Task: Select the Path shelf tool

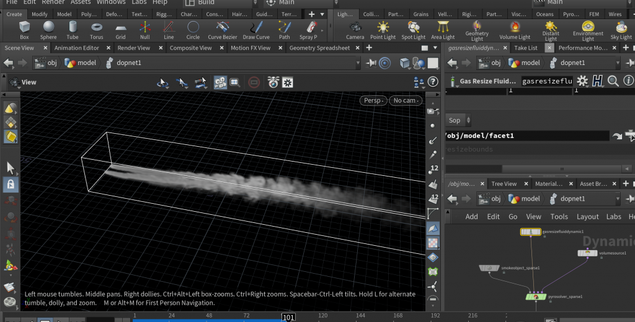Action: (x=284, y=30)
